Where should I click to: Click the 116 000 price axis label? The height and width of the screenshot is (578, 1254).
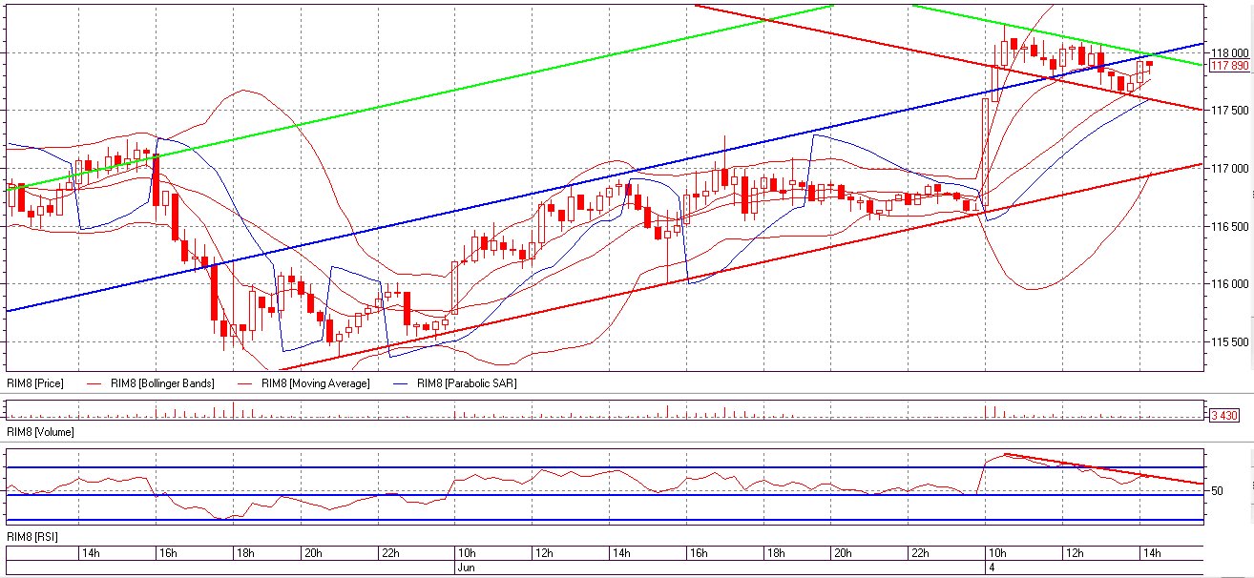(x=1229, y=284)
